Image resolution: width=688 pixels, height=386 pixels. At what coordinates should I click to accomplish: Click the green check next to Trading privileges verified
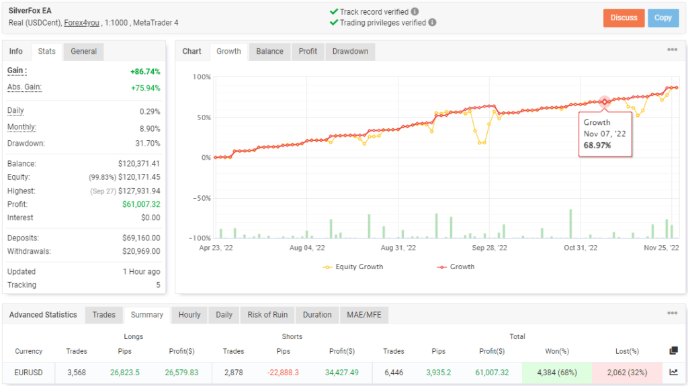click(x=334, y=22)
